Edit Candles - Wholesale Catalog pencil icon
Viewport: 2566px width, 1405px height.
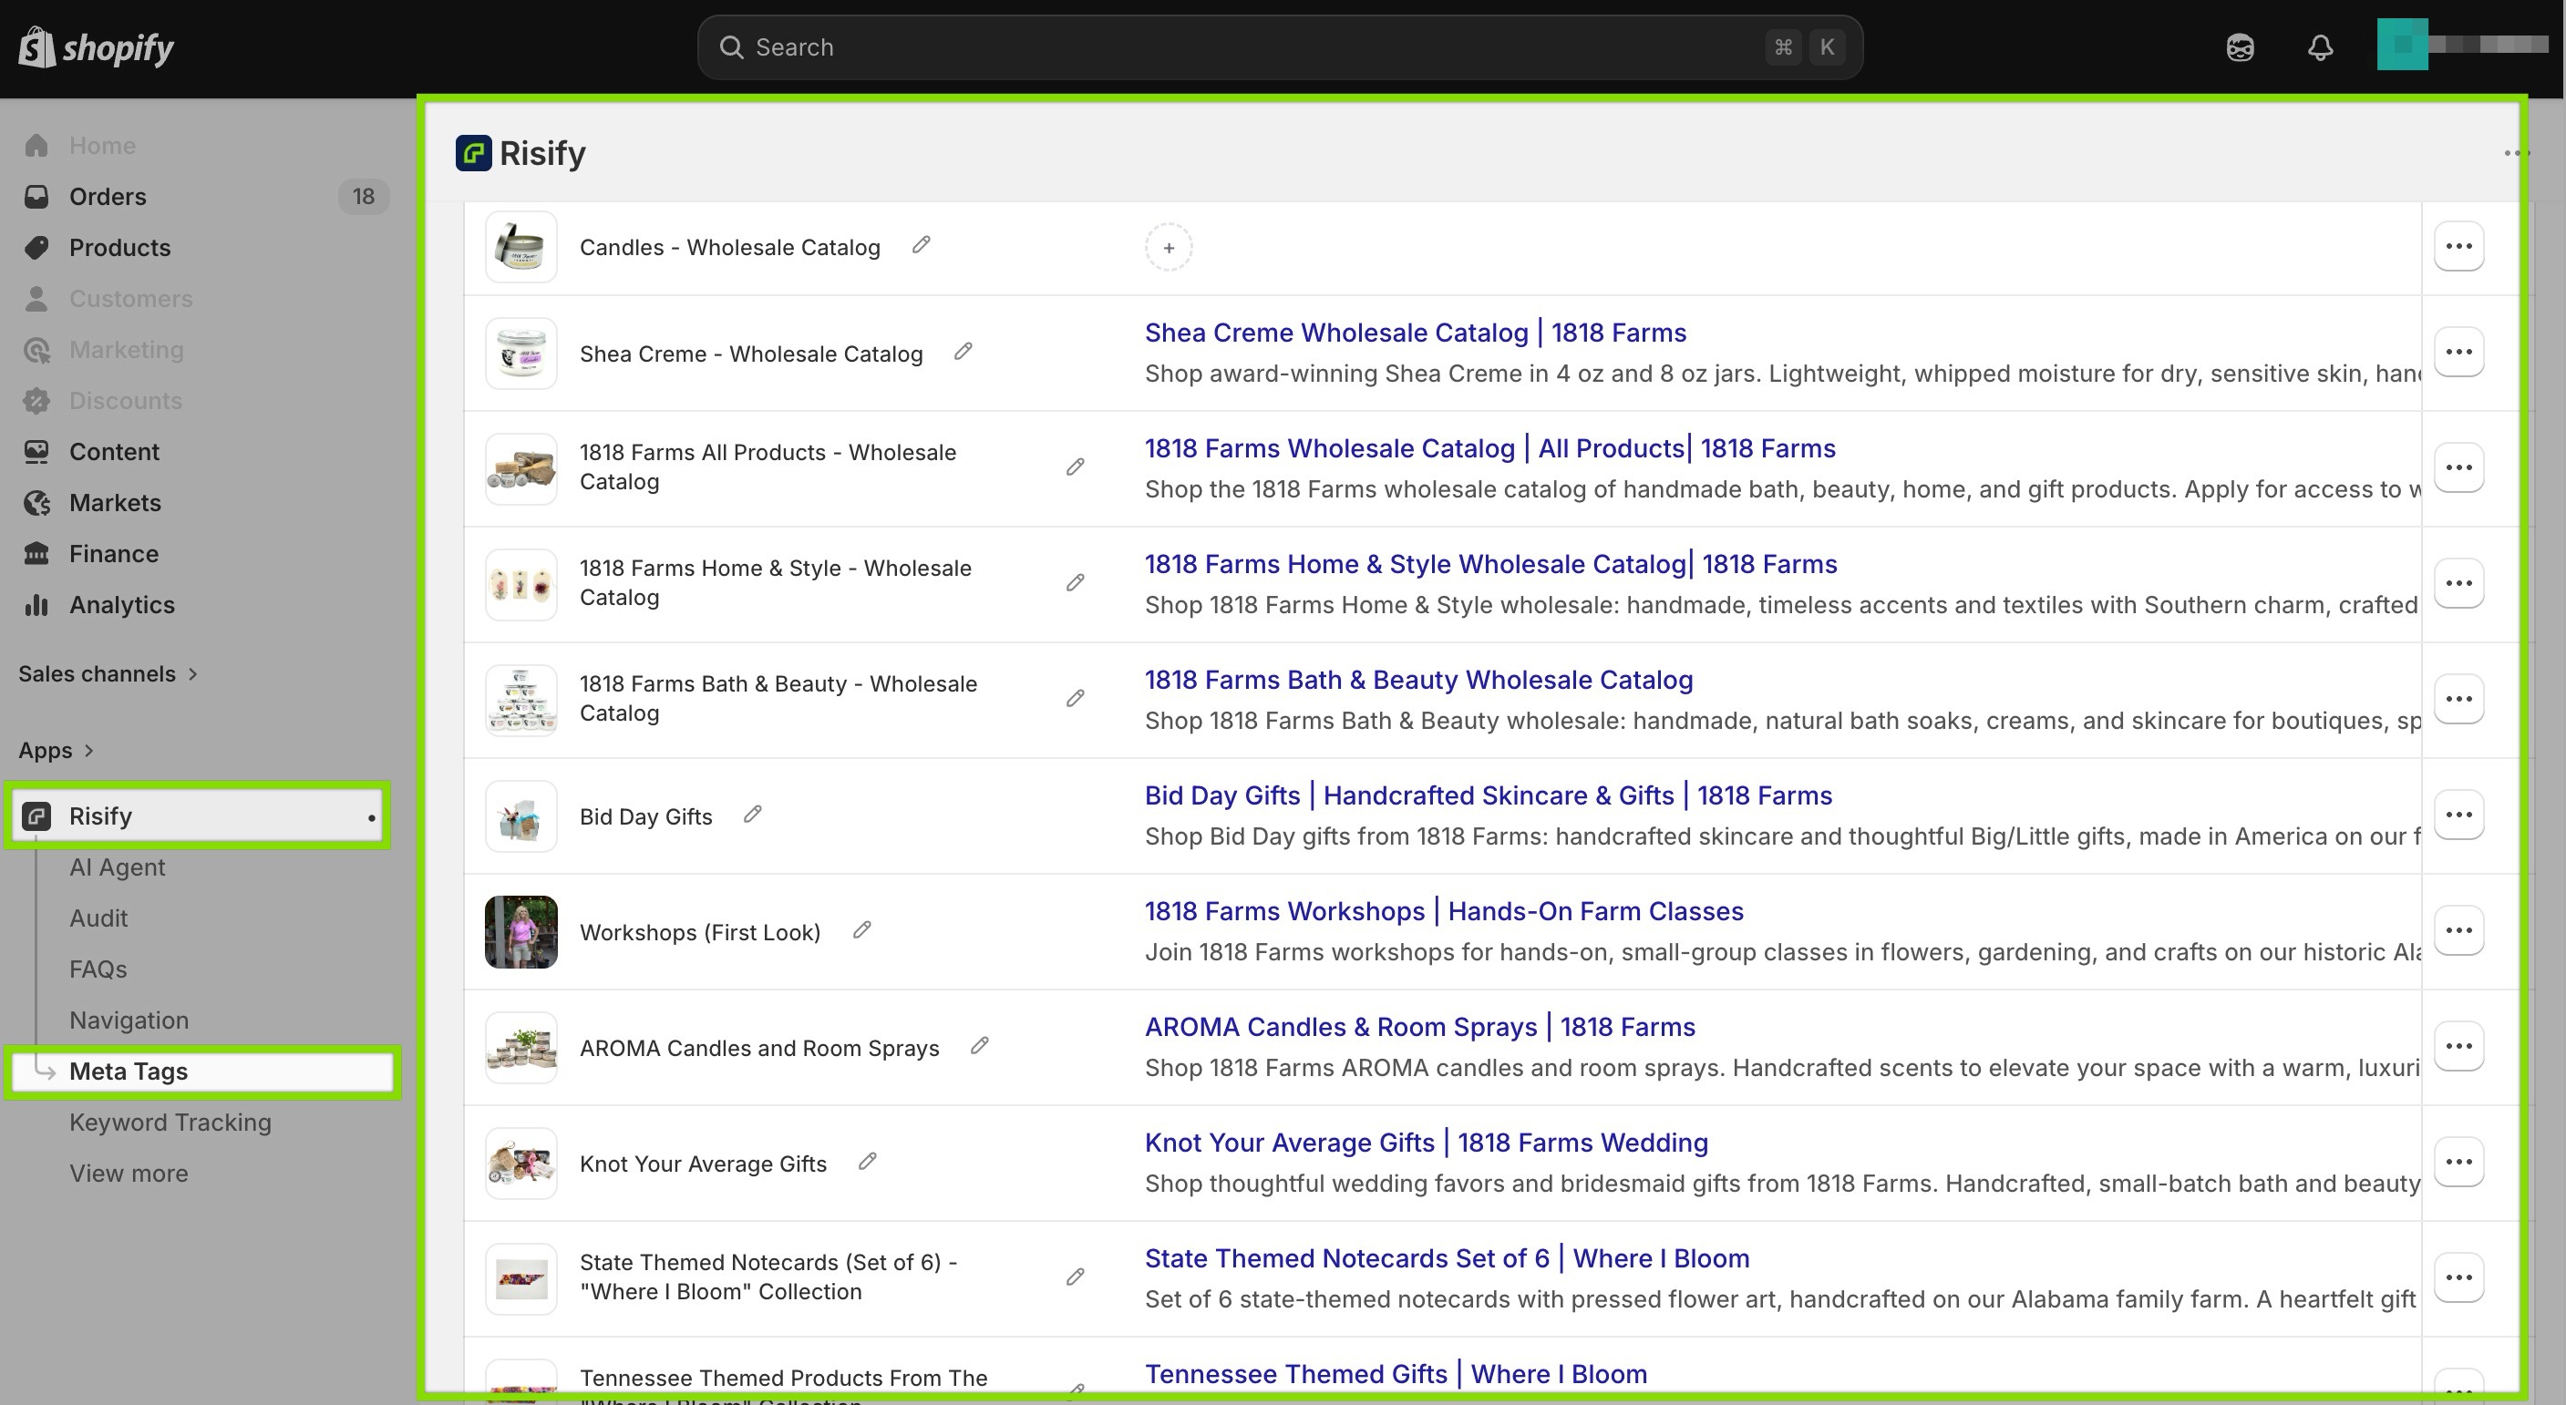point(922,245)
